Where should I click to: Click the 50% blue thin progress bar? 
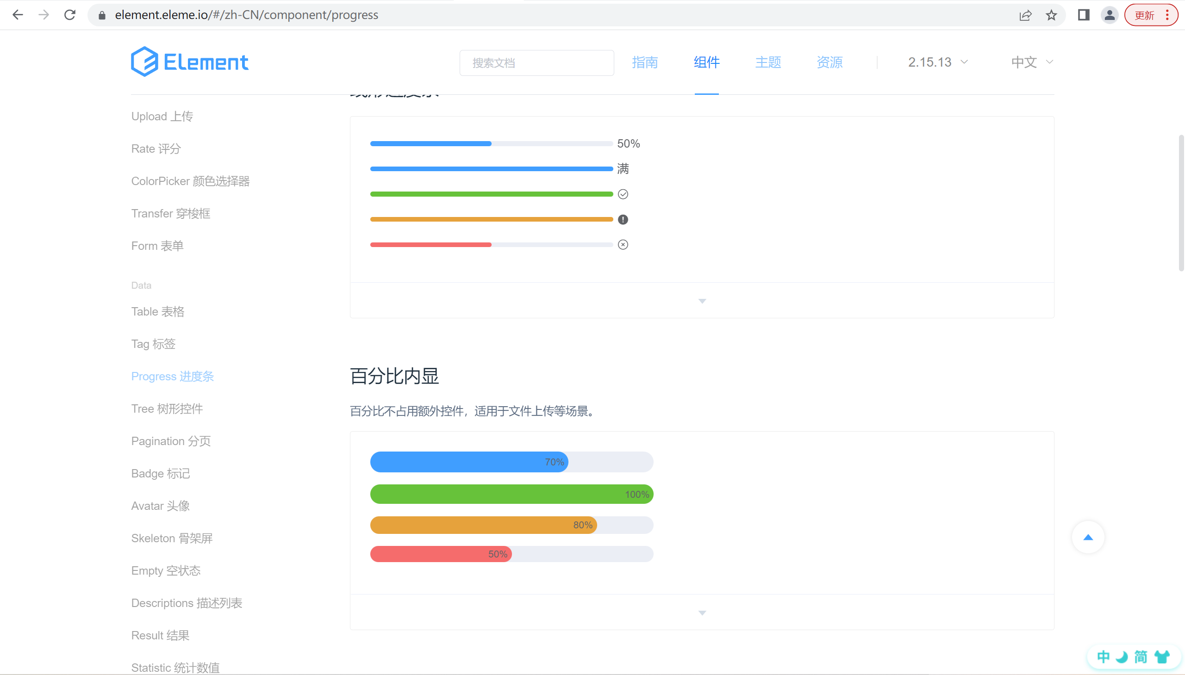pyautogui.click(x=491, y=144)
